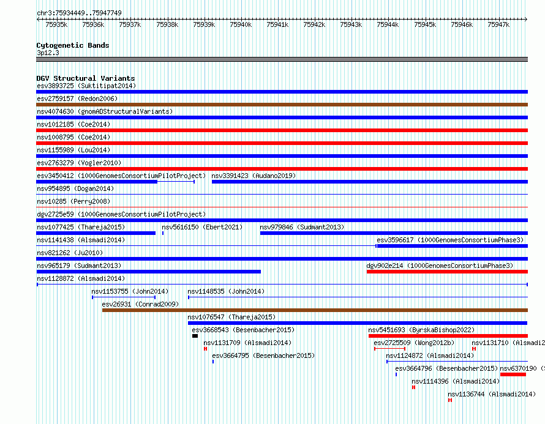Image resolution: width=545 pixels, height=424 pixels.
Task: Click the 75944k ruler position
Action: (x=388, y=24)
